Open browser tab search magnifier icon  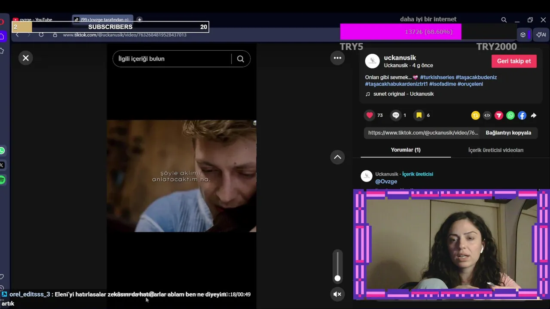click(504, 20)
